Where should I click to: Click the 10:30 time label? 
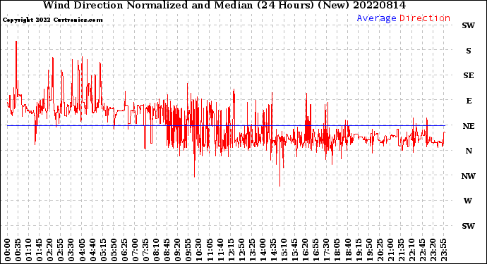click(x=199, y=250)
